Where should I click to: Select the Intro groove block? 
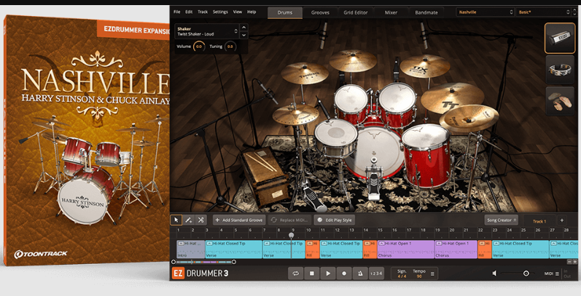point(191,249)
